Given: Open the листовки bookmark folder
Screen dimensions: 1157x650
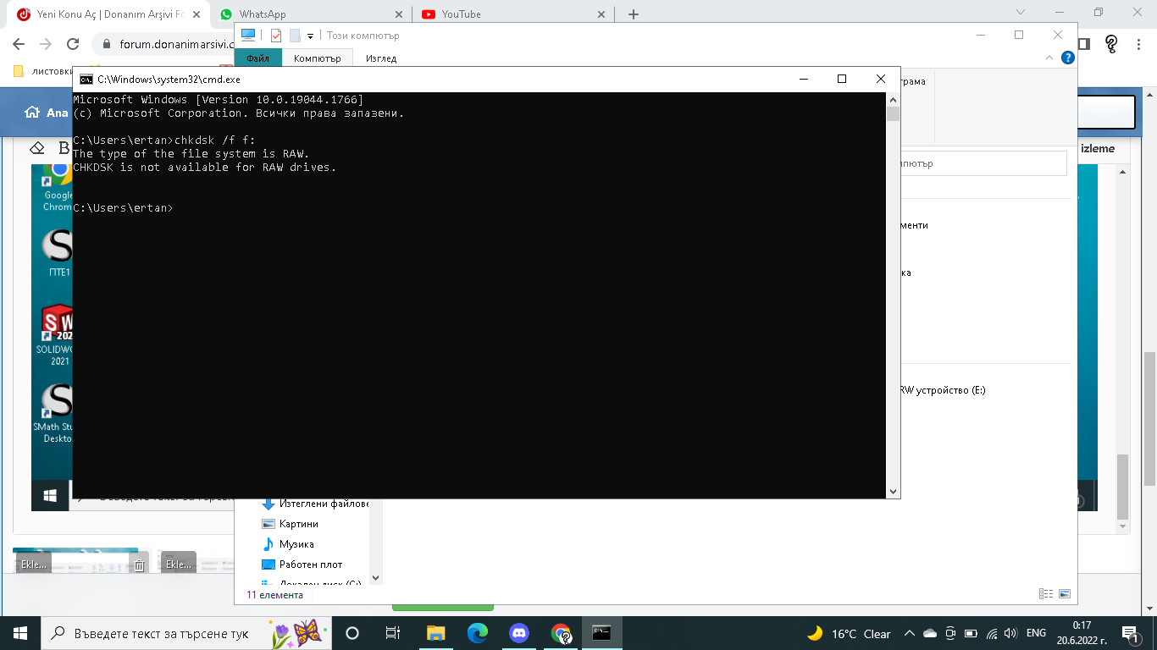Looking at the screenshot, I should tap(42, 71).
